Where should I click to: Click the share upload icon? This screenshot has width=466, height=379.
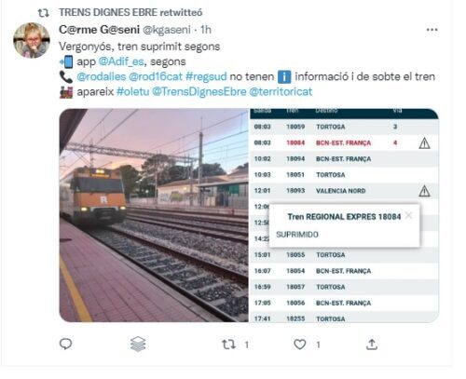[372, 345]
